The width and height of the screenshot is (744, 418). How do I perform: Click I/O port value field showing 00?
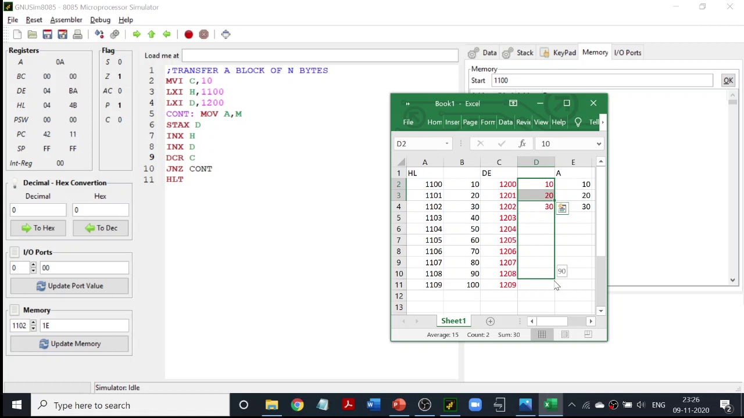[x=84, y=268]
